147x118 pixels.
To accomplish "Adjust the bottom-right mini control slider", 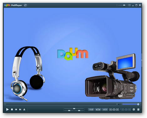I will point(79,110).
